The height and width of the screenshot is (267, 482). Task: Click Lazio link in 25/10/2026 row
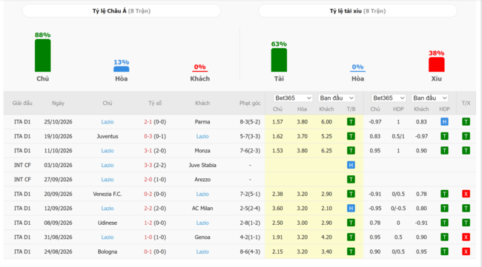pos(108,122)
